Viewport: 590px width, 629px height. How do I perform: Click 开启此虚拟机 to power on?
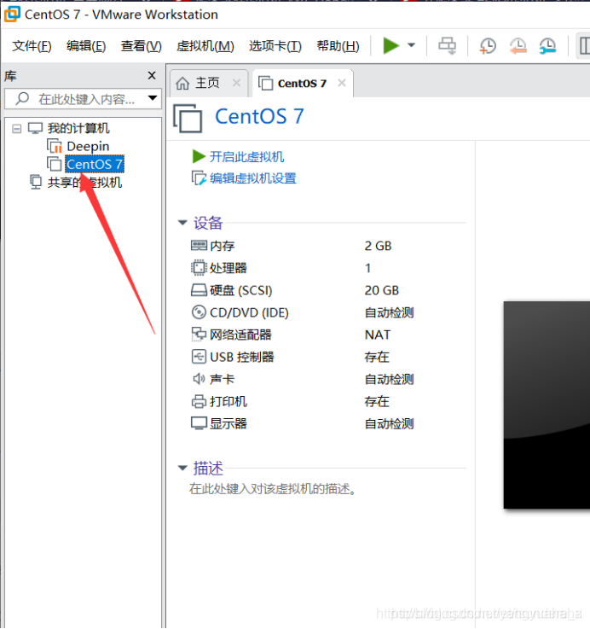pos(246,156)
